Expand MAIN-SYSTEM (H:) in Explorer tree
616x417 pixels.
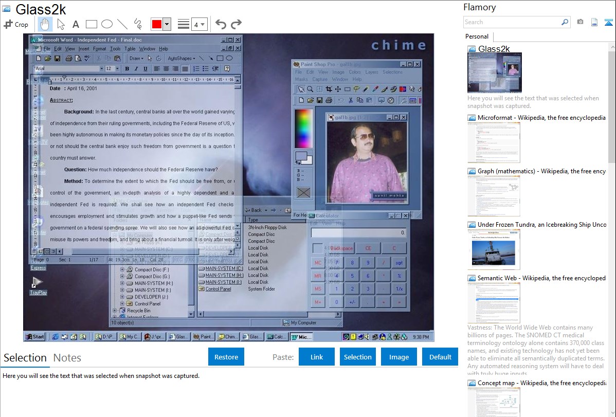point(122,283)
